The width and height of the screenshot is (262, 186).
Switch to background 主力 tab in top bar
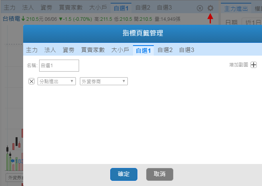[x=10, y=8]
